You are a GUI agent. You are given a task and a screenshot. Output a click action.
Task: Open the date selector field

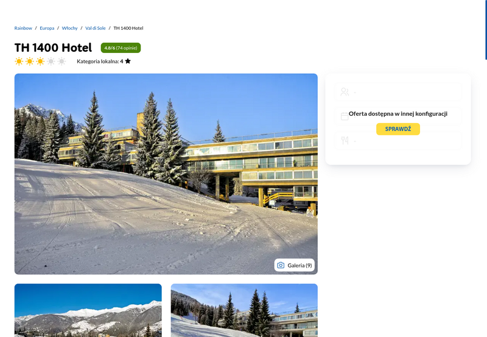point(398,116)
